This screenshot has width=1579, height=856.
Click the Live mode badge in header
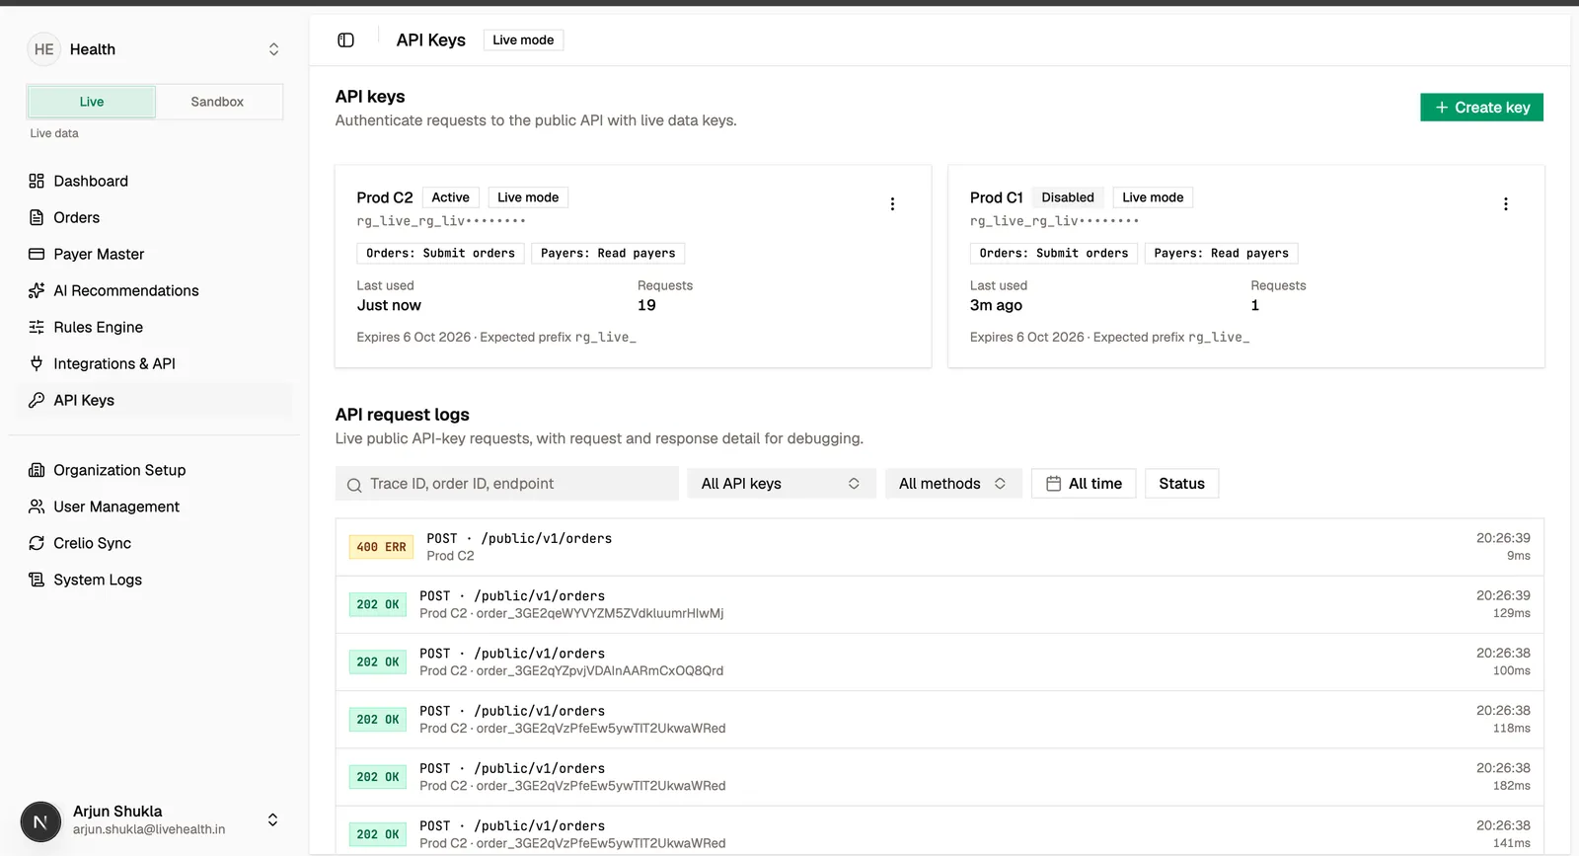[523, 39]
